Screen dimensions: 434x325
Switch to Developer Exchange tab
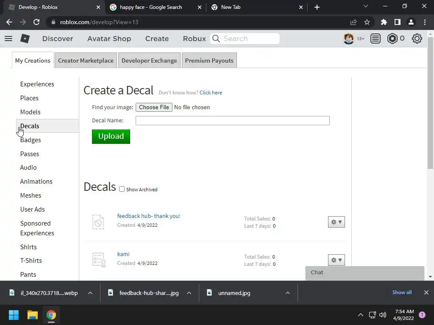(x=149, y=60)
